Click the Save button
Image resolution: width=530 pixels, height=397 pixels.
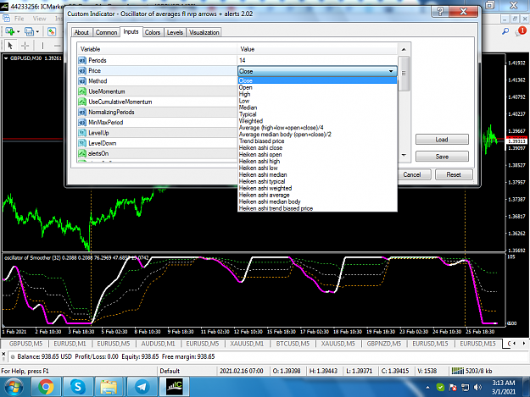[442, 157]
